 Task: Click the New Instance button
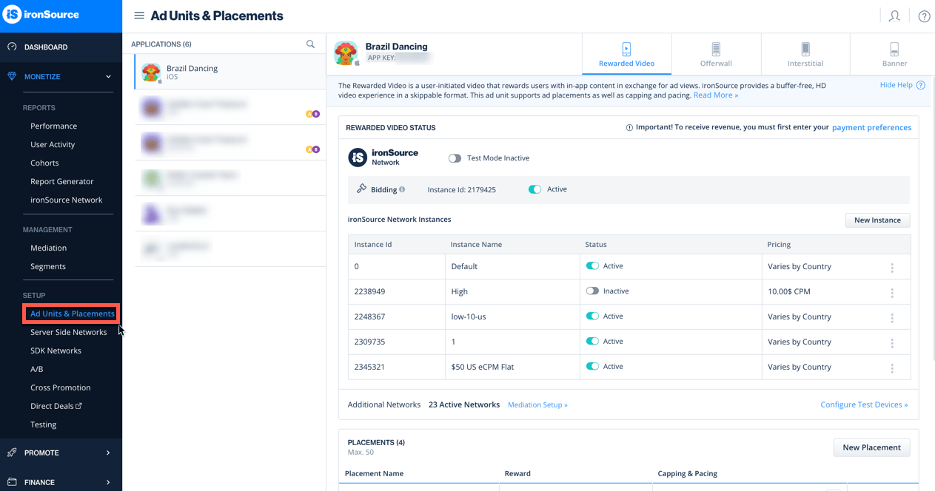[x=877, y=220]
